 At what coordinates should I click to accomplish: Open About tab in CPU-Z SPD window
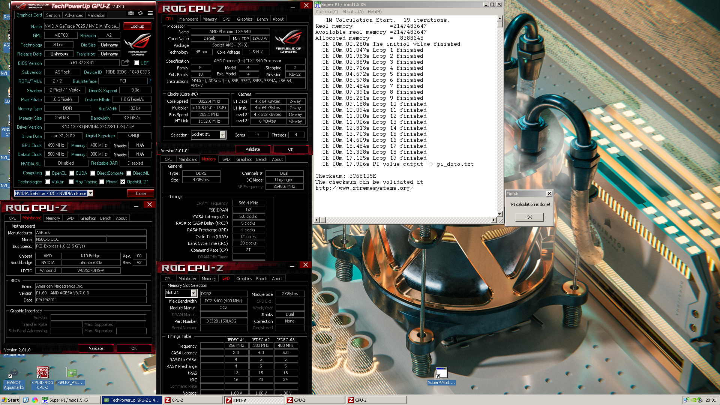277,279
